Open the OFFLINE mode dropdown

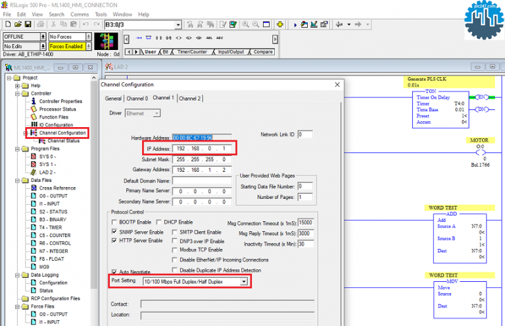[43, 37]
